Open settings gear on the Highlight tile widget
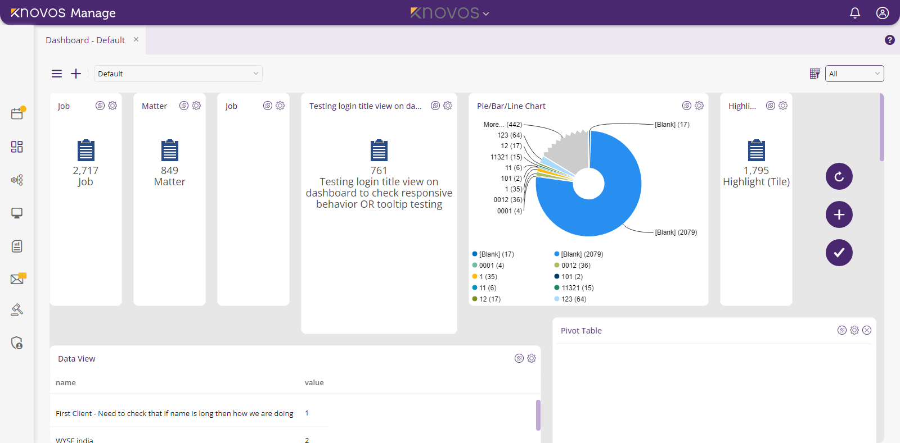The width and height of the screenshot is (900, 443). [x=783, y=106]
